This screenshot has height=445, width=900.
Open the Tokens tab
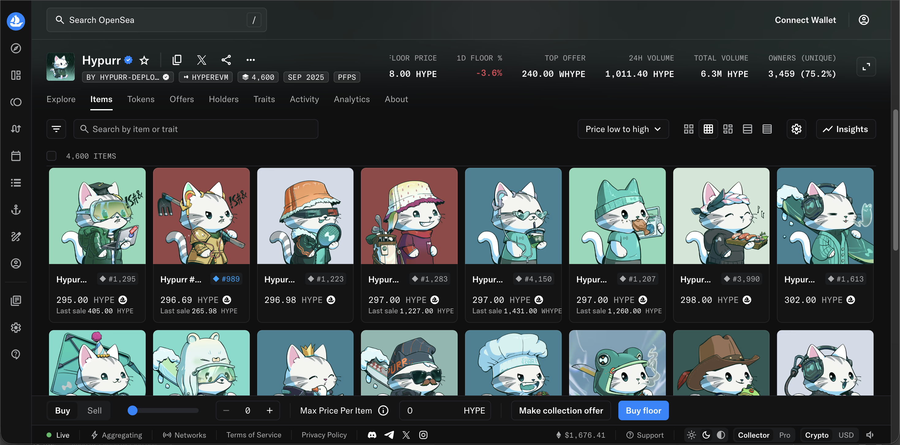(141, 99)
